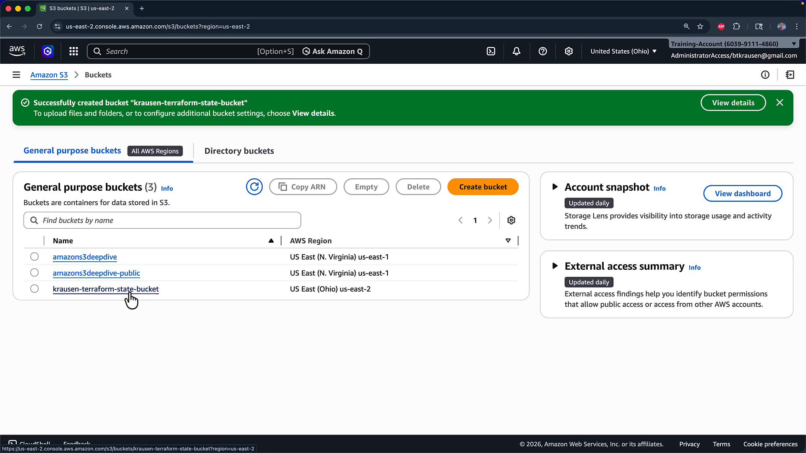
Task: Click Amazon S3 breadcrumb link
Action: click(49, 75)
